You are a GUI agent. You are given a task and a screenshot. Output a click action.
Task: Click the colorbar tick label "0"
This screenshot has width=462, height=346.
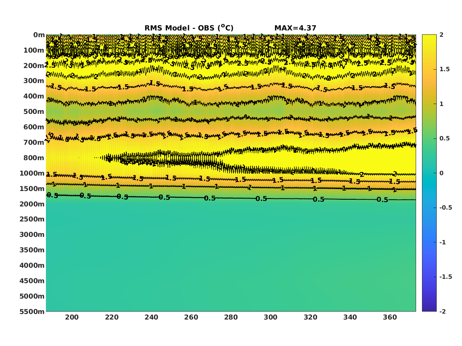click(441, 173)
